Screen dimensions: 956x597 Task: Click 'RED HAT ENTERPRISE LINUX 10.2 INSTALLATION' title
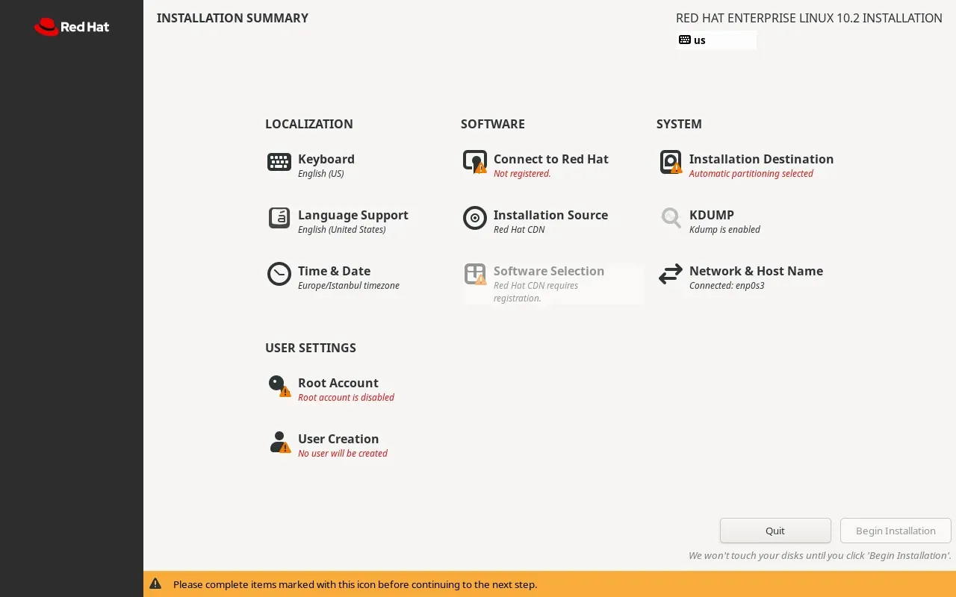pos(809,18)
